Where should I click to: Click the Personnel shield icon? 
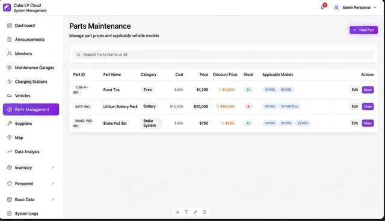[x=10, y=184]
